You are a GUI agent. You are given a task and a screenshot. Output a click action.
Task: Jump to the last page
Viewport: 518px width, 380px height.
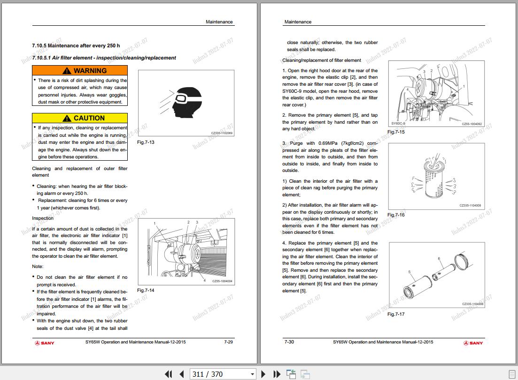pyautogui.click(x=277, y=374)
